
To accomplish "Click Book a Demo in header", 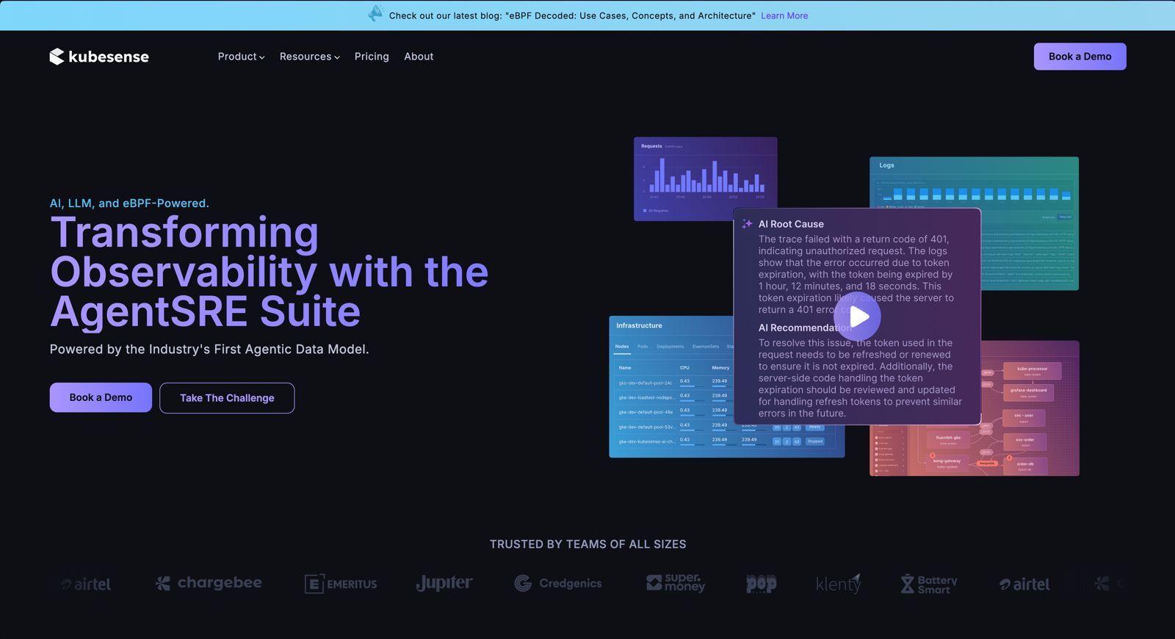I will click(x=1080, y=57).
